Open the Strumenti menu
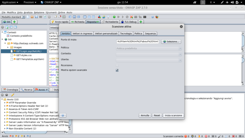The height and width of the screenshot is (138, 245). point(51,12)
